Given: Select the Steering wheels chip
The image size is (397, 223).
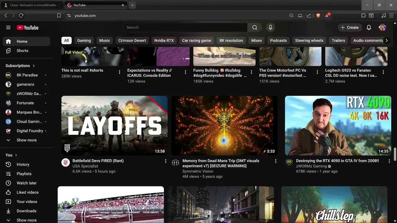Looking at the screenshot, I should [x=309, y=41].
